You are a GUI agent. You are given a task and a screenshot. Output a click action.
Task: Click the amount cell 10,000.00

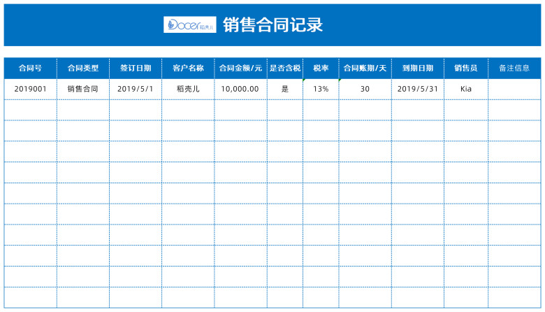240,89
